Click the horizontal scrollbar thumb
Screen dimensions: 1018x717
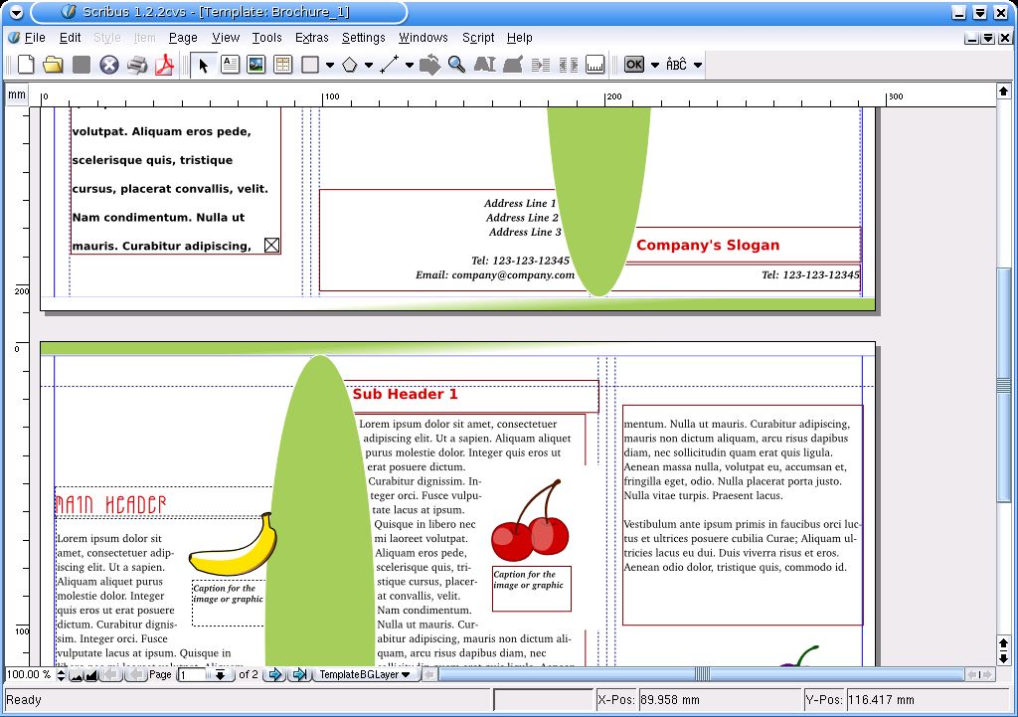(702, 675)
